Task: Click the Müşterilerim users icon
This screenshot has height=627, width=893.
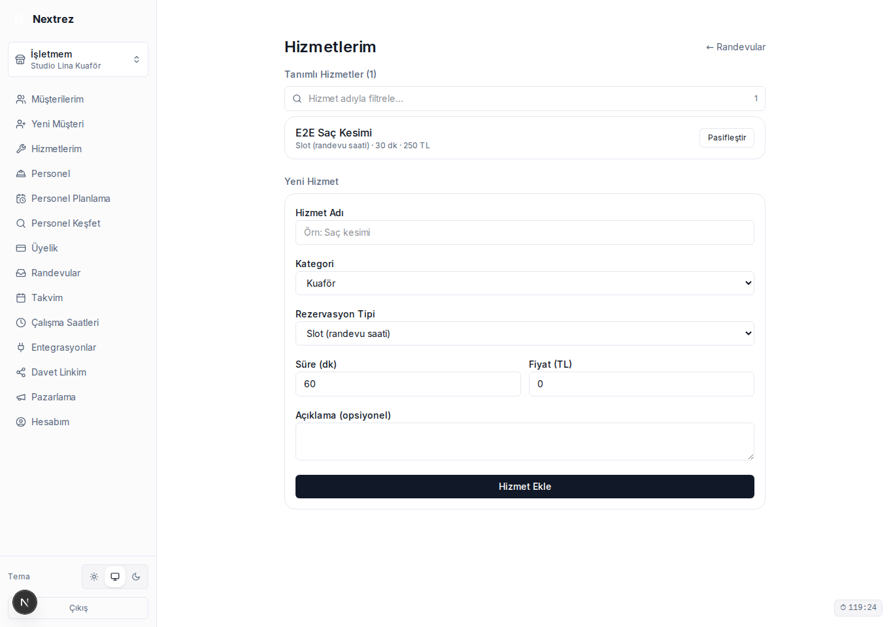Action: (x=21, y=99)
